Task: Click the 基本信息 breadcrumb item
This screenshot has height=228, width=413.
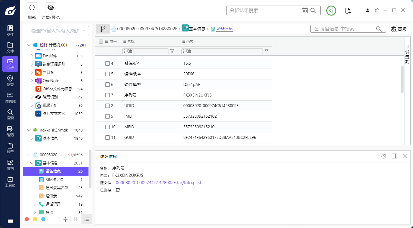Action: (x=197, y=29)
